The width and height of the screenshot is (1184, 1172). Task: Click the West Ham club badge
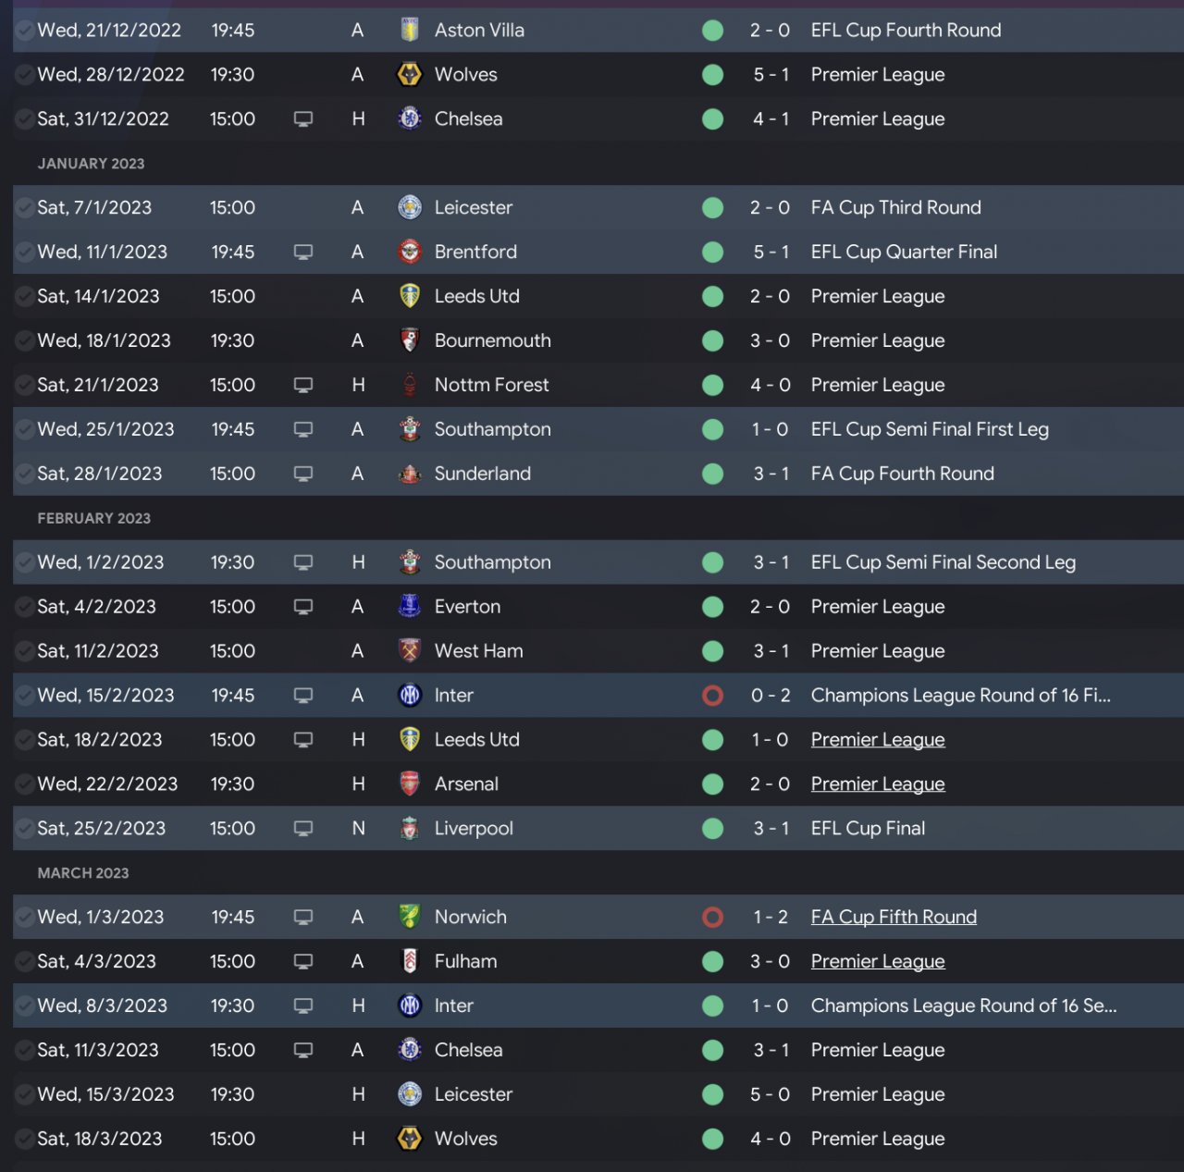[410, 651]
